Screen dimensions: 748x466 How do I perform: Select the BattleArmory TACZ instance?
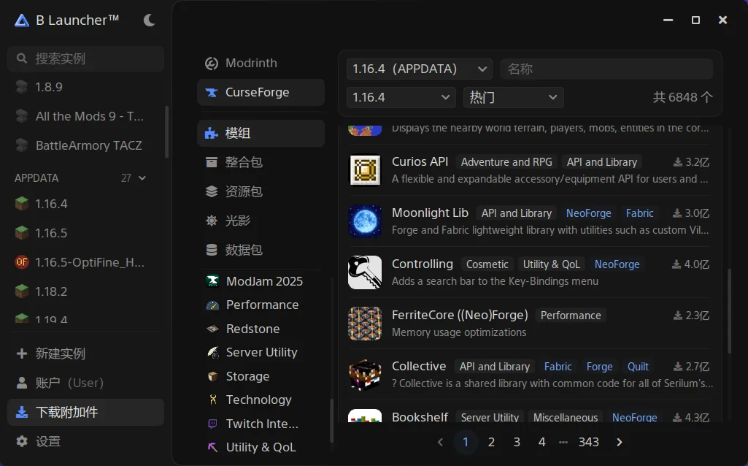coord(86,145)
